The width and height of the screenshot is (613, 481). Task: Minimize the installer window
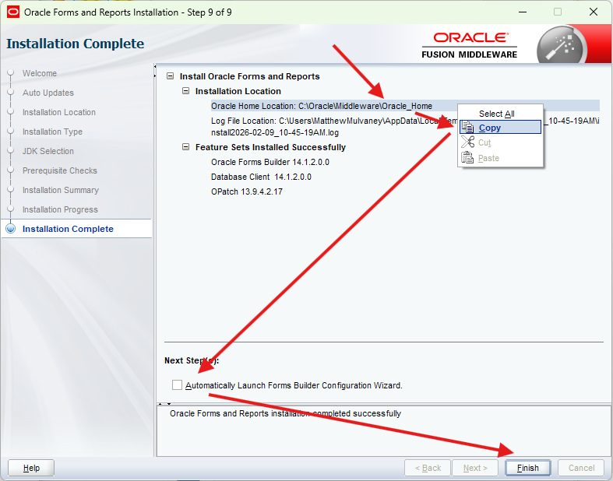tap(523, 12)
